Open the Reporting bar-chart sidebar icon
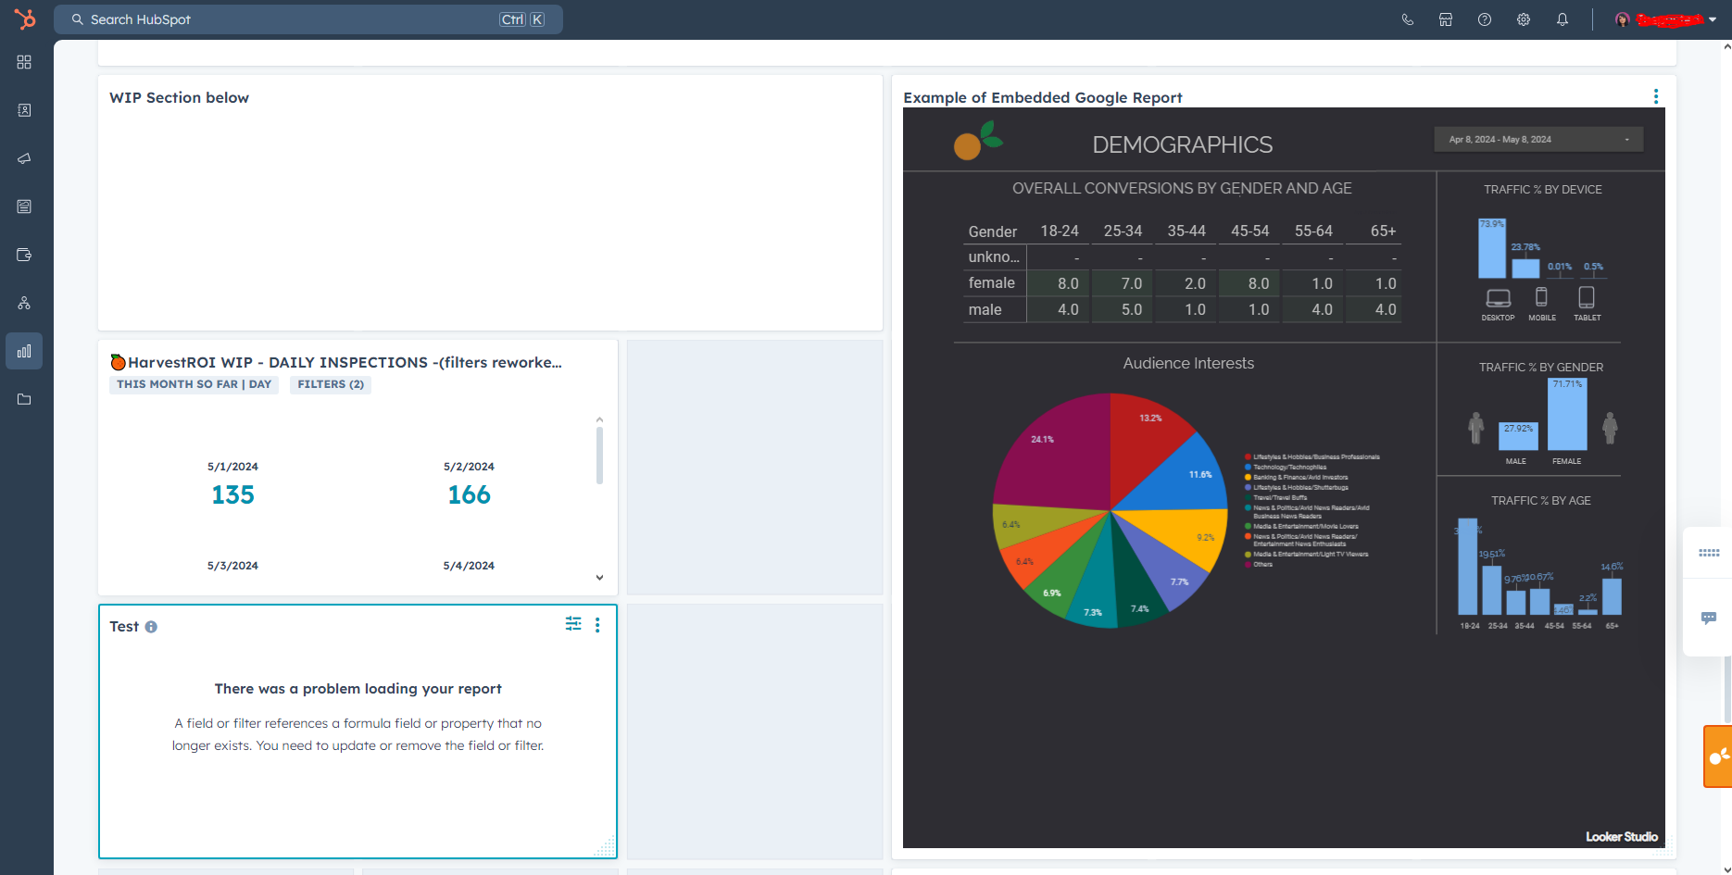 24,351
